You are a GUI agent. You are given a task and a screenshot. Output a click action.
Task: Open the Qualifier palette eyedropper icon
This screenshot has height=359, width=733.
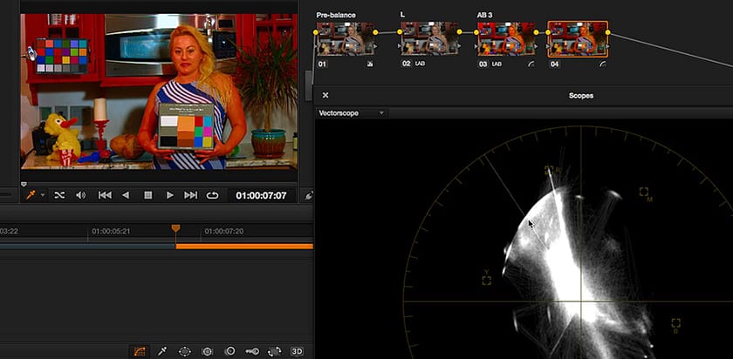tap(162, 351)
